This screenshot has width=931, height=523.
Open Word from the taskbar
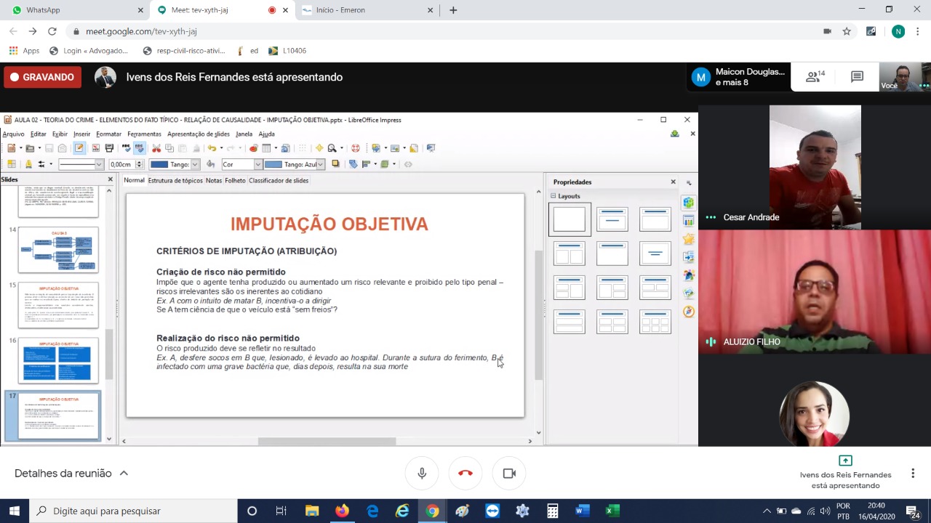click(582, 511)
